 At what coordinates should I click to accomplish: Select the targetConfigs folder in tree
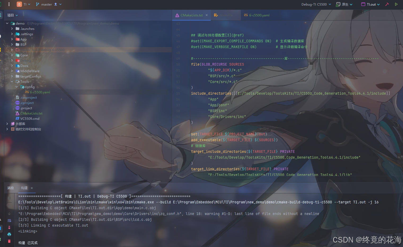[x=31, y=76]
